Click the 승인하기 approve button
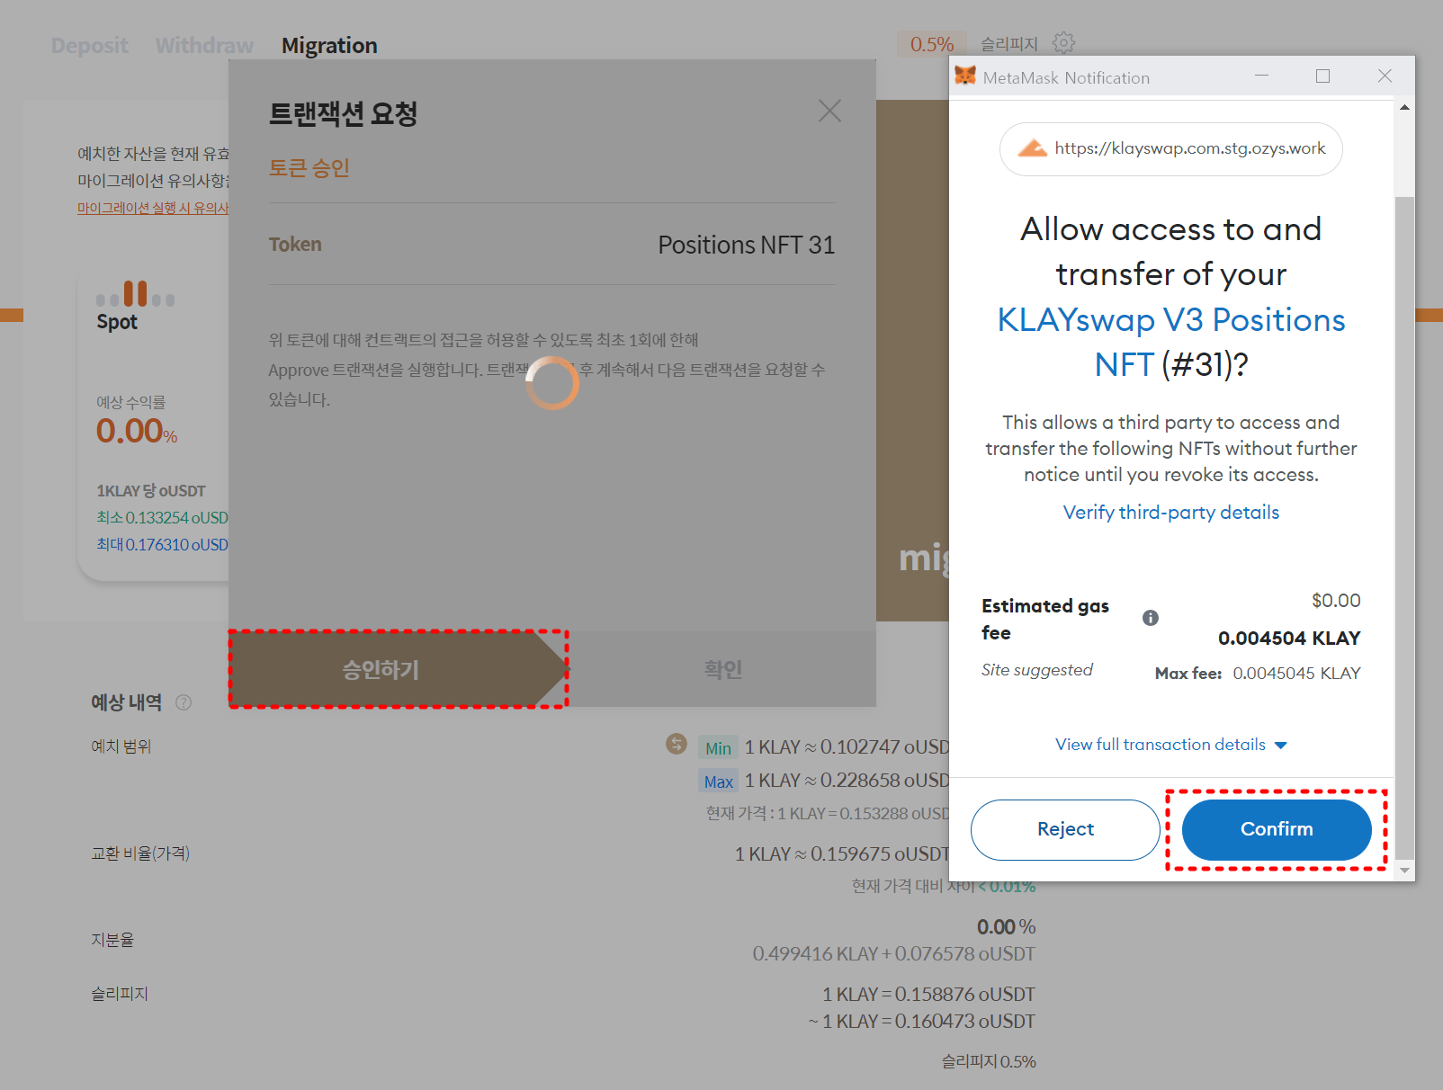The width and height of the screenshot is (1443, 1090). [381, 669]
